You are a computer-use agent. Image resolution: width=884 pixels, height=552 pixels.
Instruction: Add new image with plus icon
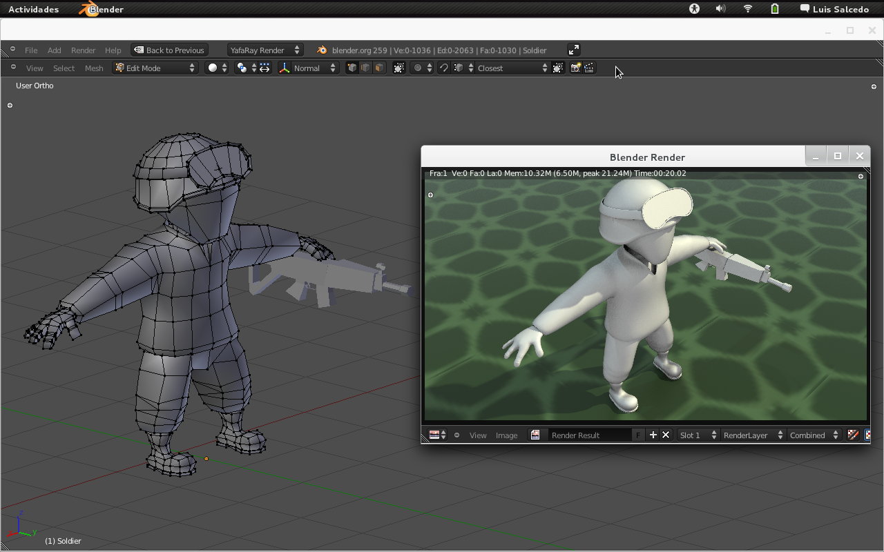click(x=653, y=435)
